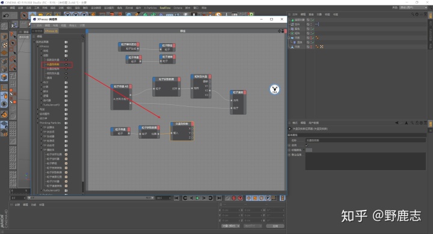Toggle green checkmark on first object row
This screenshot has height=234, width=433.
click(x=313, y=20)
